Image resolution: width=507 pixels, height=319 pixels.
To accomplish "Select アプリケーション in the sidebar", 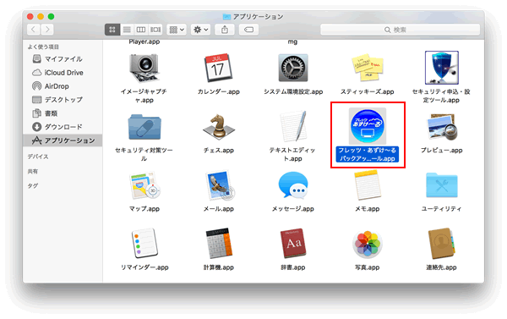I will click(63, 140).
